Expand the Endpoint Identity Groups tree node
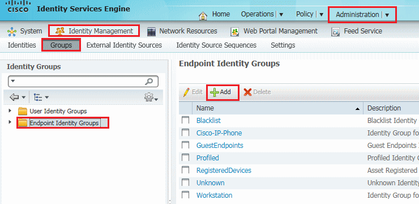419x204 pixels. pyautogui.click(x=10, y=122)
